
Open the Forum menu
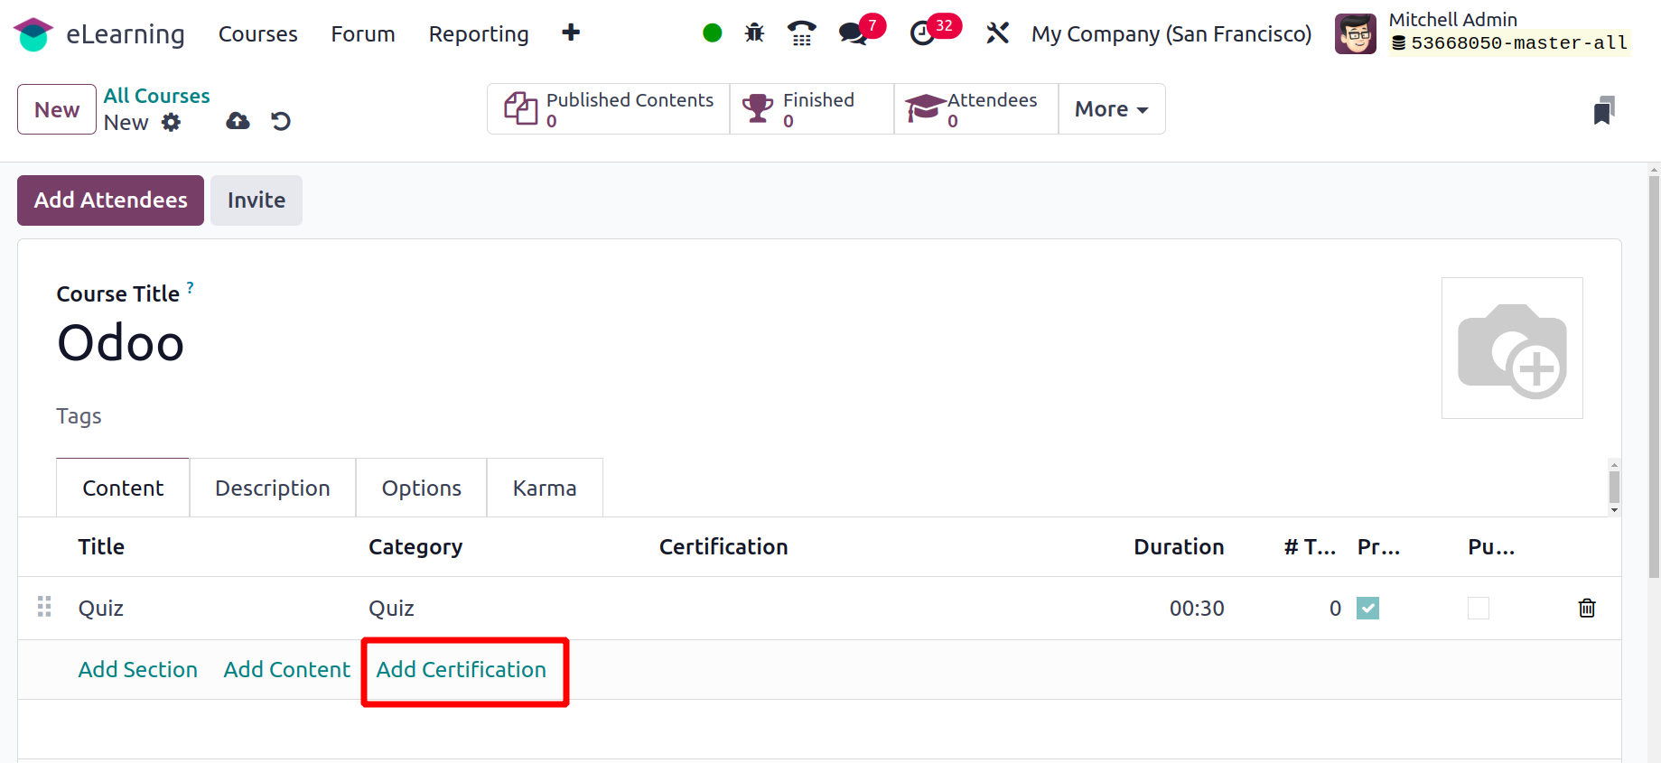tap(363, 34)
